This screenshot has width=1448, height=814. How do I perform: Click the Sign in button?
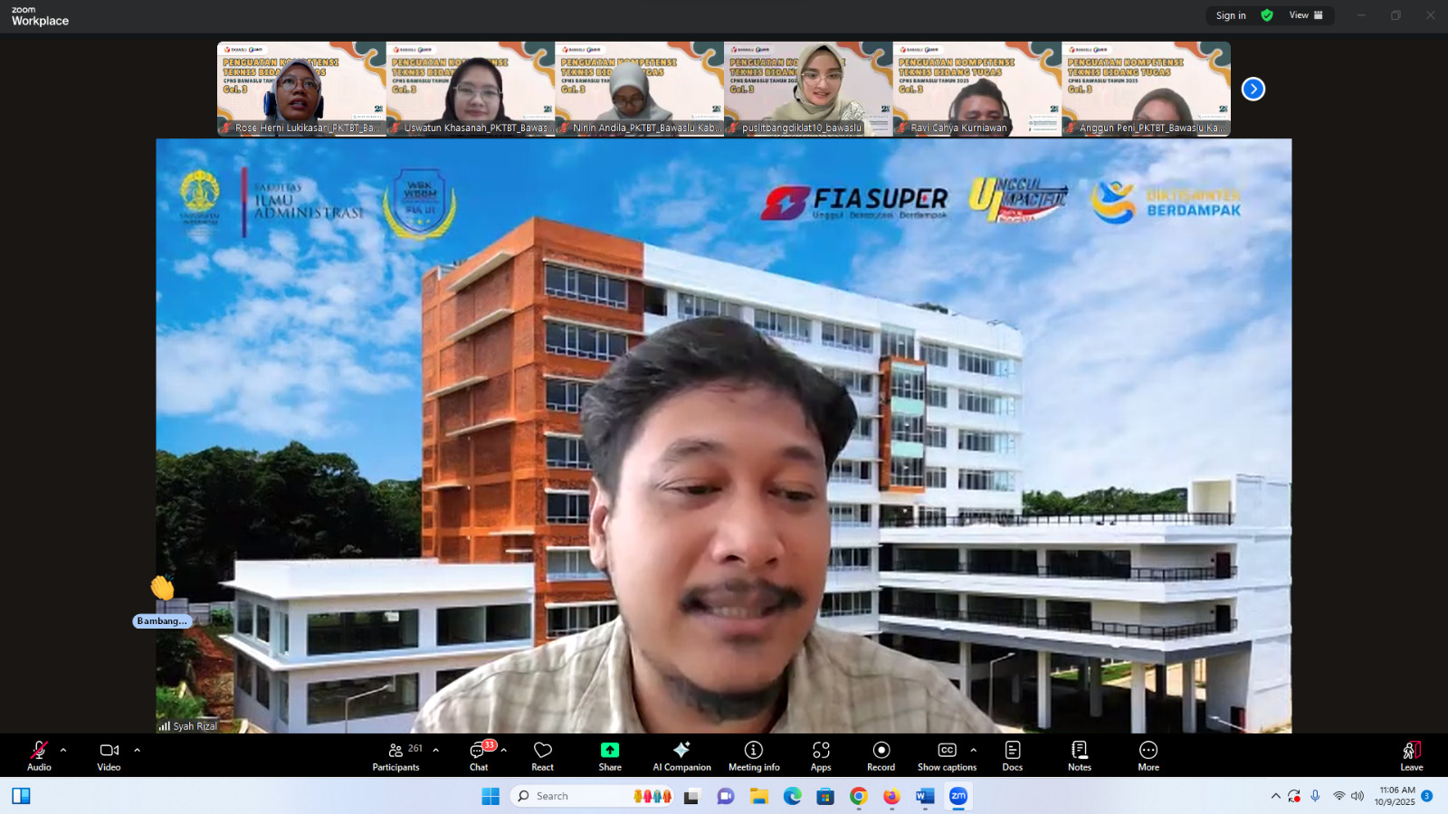pos(1230,15)
